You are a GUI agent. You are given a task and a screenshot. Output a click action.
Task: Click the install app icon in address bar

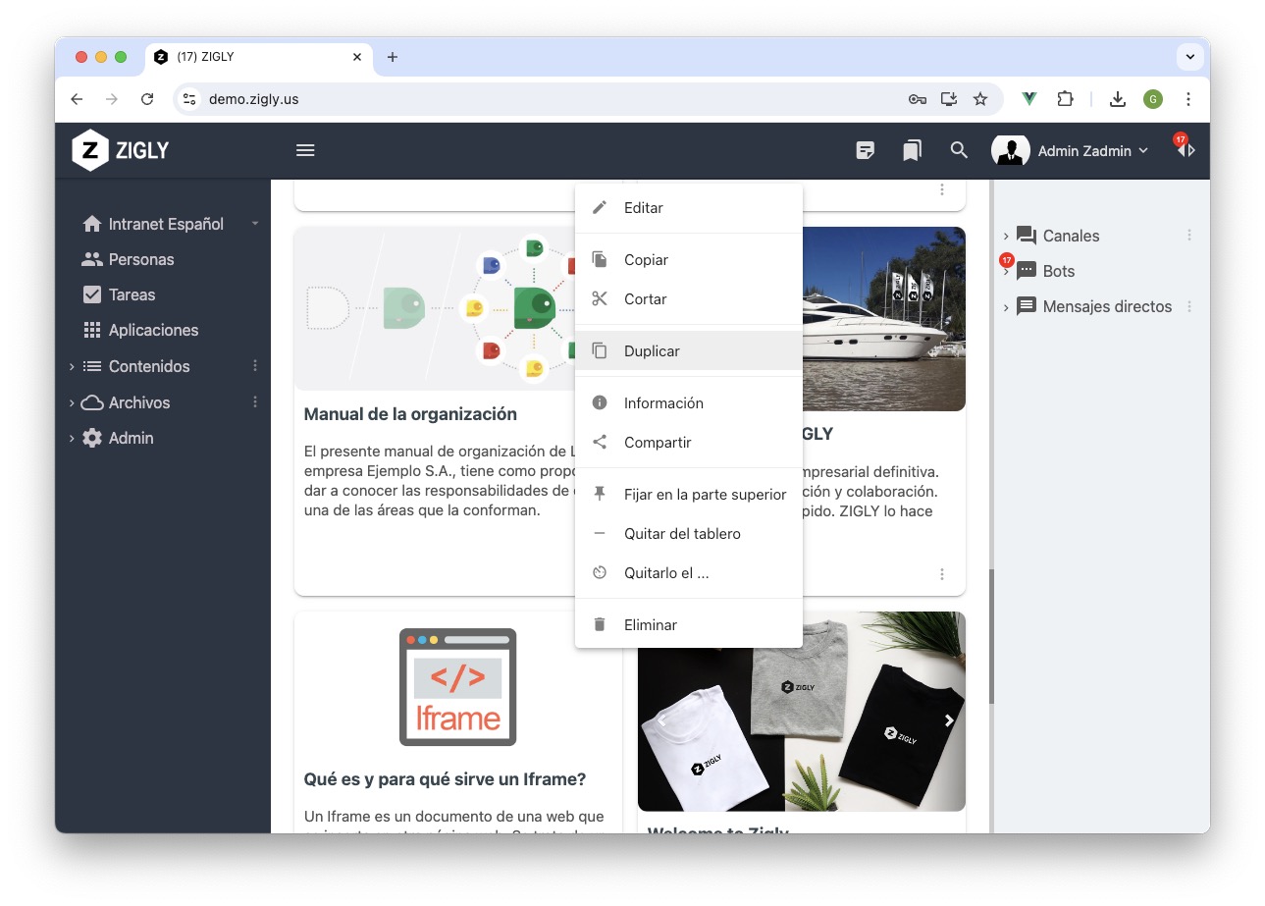[x=949, y=99]
